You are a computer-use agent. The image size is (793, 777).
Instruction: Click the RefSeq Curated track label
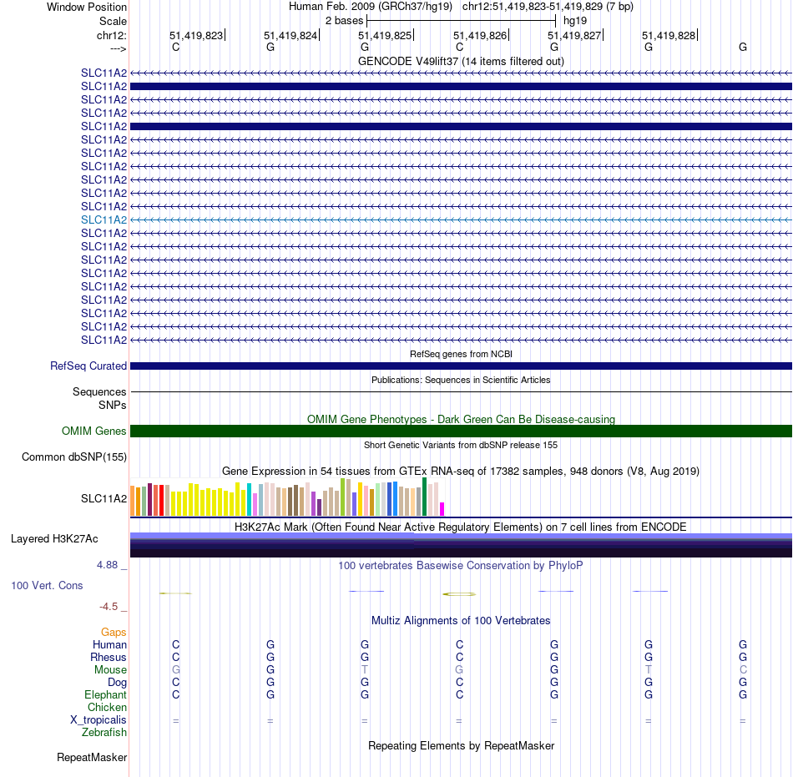tap(88, 366)
